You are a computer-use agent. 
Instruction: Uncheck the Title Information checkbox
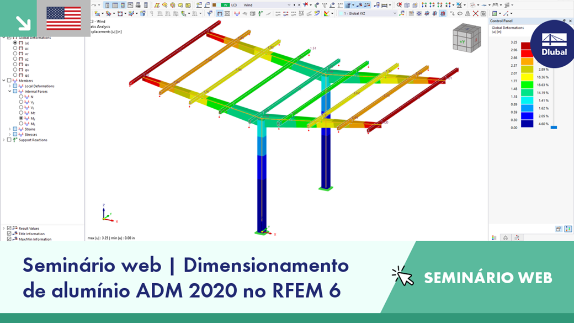[9, 234]
